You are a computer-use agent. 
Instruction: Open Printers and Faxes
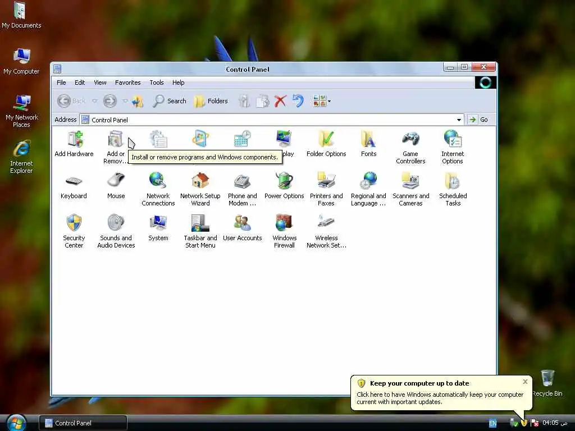[x=326, y=189]
